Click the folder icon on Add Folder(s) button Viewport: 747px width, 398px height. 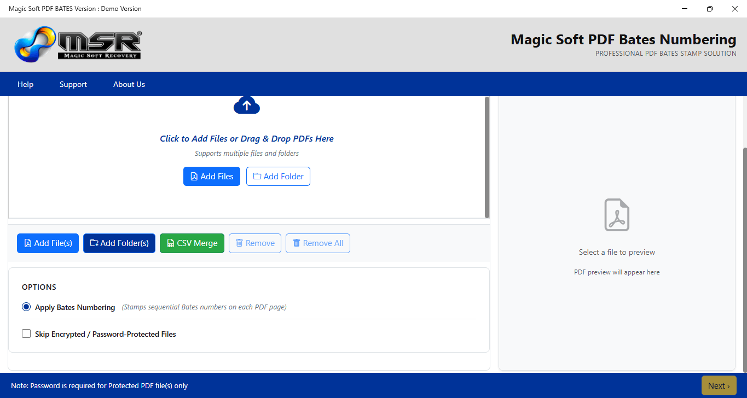point(94,243)
